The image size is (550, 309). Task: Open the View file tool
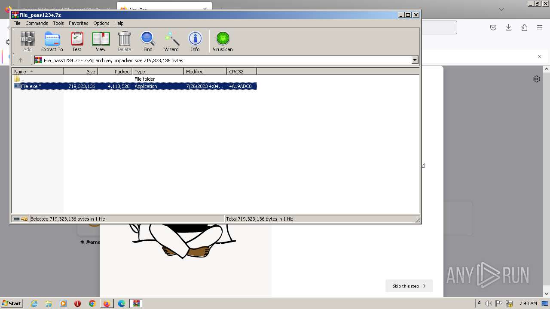coord(101,42)
